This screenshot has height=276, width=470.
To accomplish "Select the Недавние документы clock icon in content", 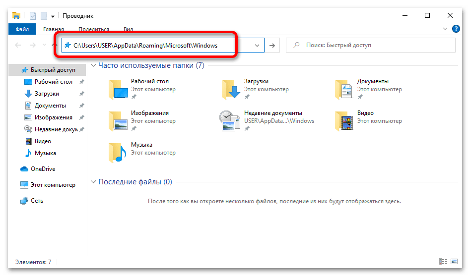I will (230, 121).
